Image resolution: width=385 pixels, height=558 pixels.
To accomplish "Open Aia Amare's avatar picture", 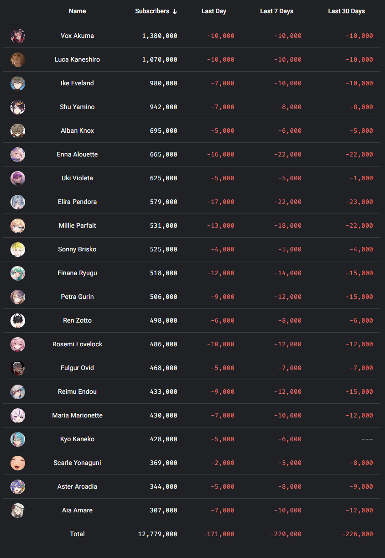I will tap(18, 511).
